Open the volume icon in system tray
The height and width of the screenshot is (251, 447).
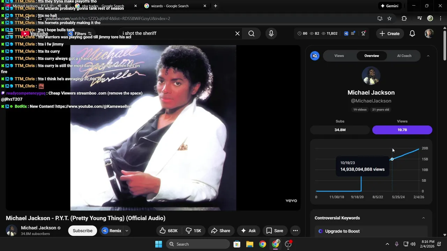[x=413, y=244]
